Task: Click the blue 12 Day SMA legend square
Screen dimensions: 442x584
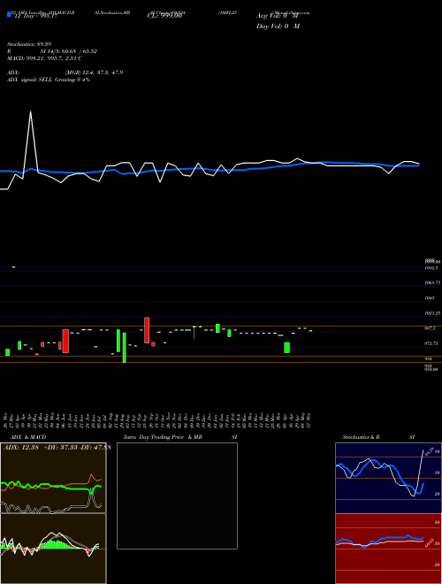Action: [9, 15]
